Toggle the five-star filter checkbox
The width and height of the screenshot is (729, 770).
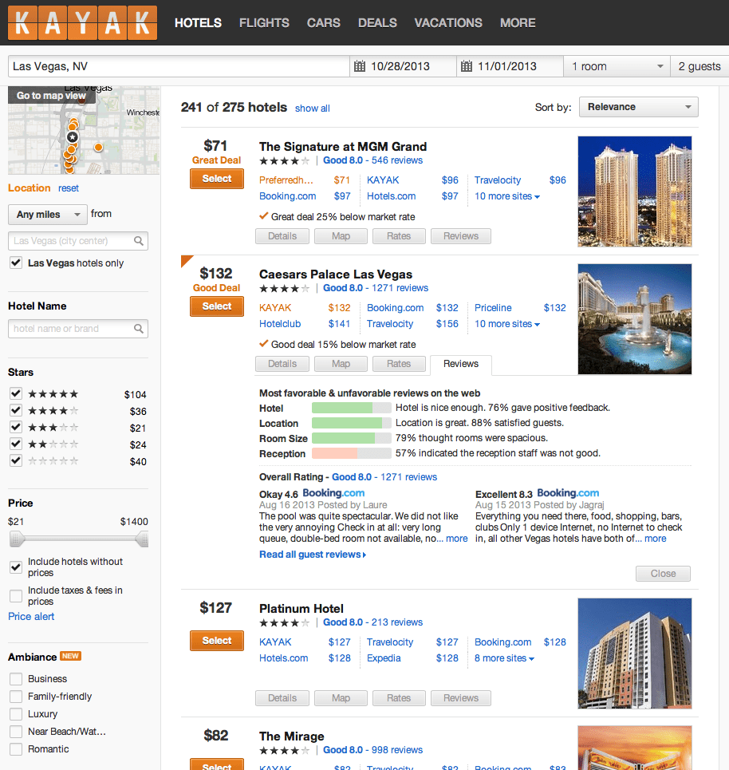click(16, 393)
